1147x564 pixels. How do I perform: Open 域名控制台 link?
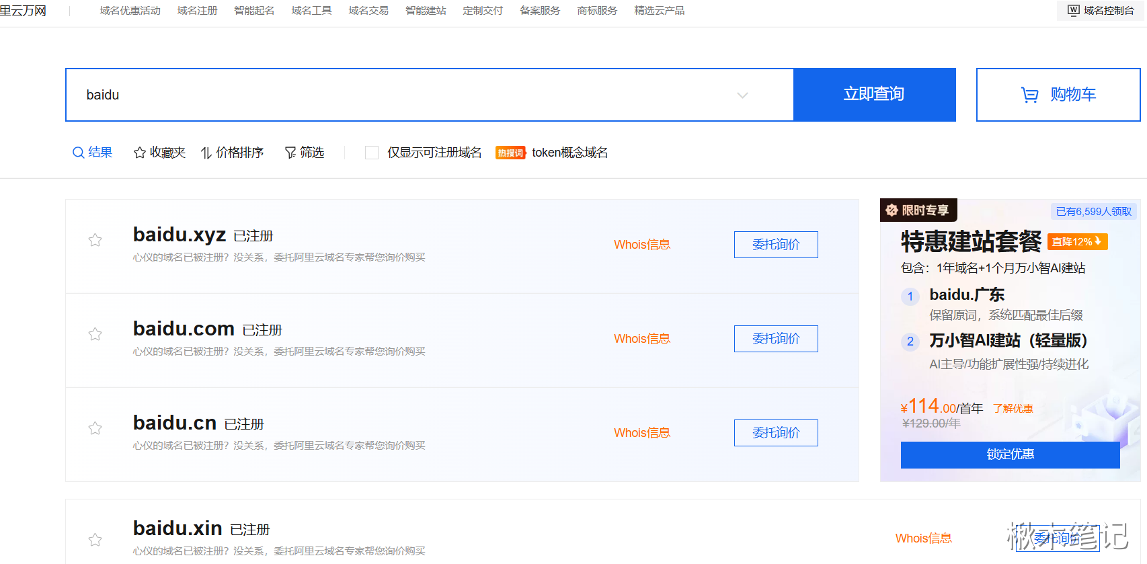click(1101, 10)
